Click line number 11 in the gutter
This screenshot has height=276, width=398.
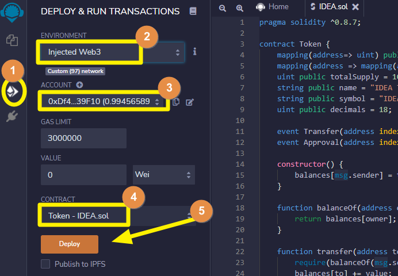(240, 132)
